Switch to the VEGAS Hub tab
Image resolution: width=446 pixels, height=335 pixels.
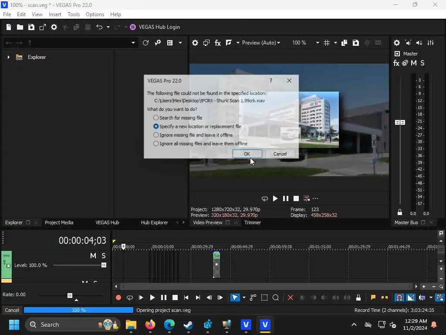(107, 222)
